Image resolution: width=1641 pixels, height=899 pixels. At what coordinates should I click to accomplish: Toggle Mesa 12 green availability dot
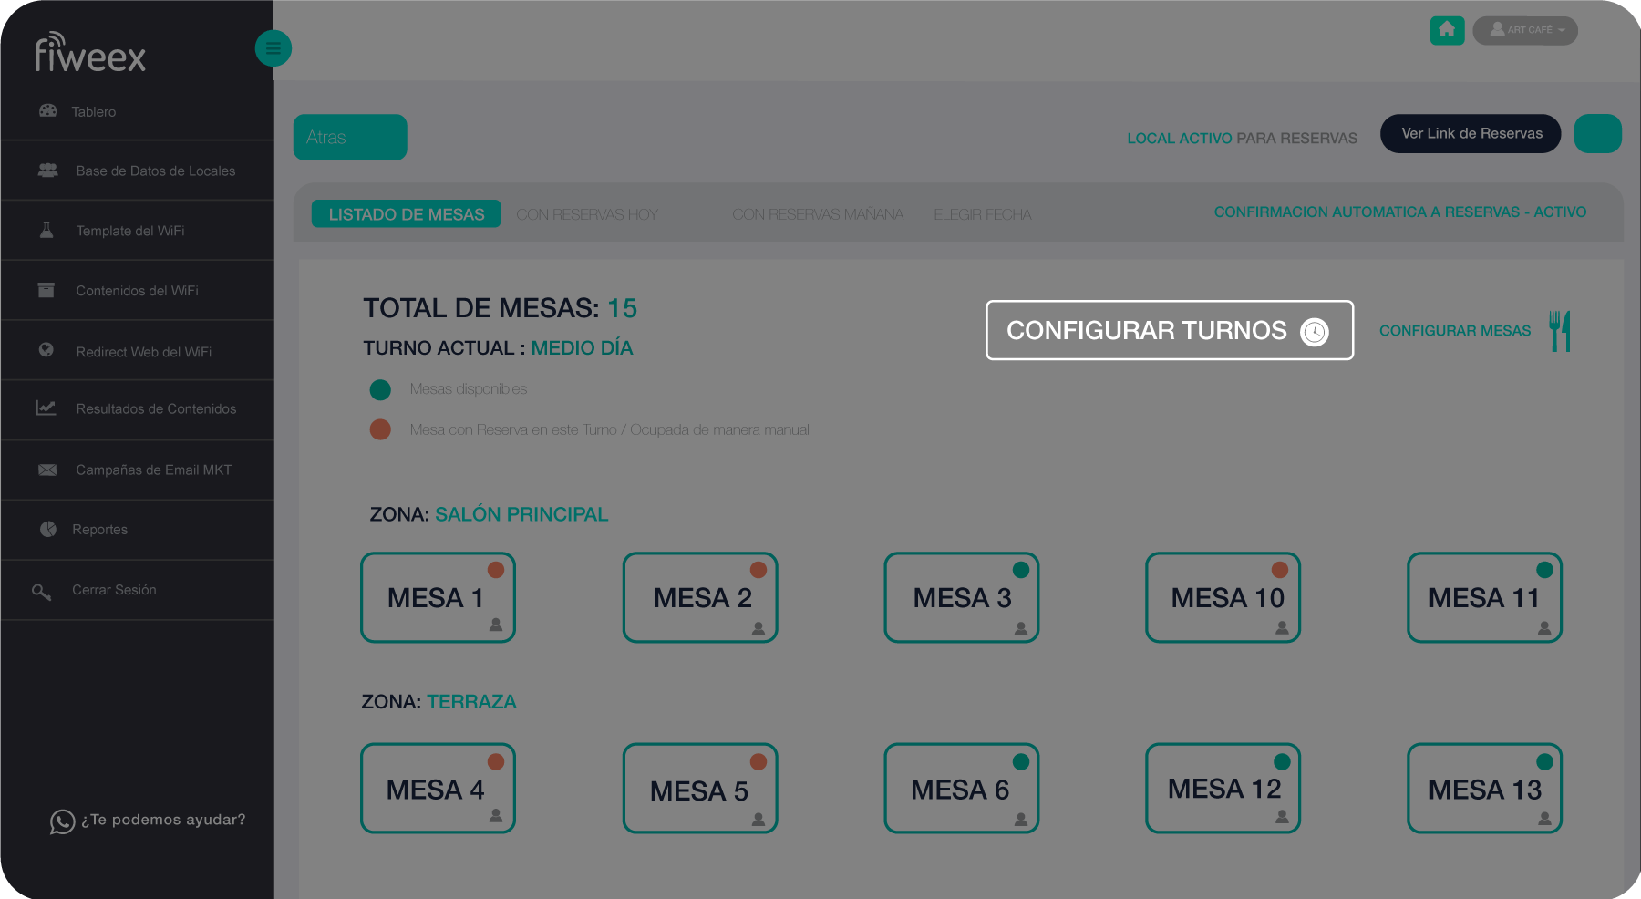[x=1282, y=761]
